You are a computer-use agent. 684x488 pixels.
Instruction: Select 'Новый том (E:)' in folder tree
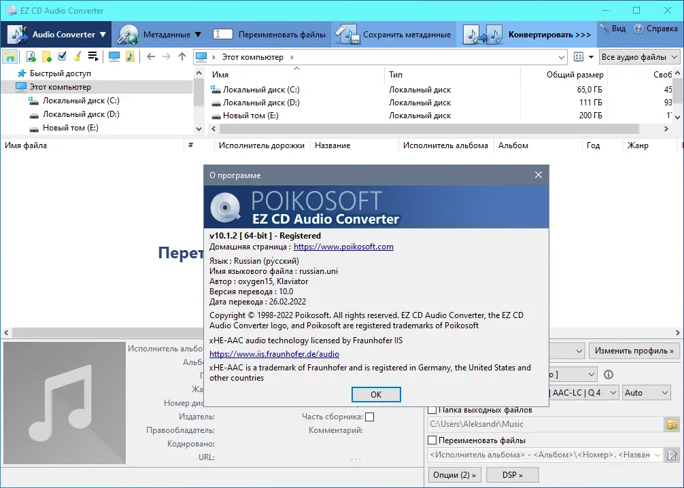(70, 127)
